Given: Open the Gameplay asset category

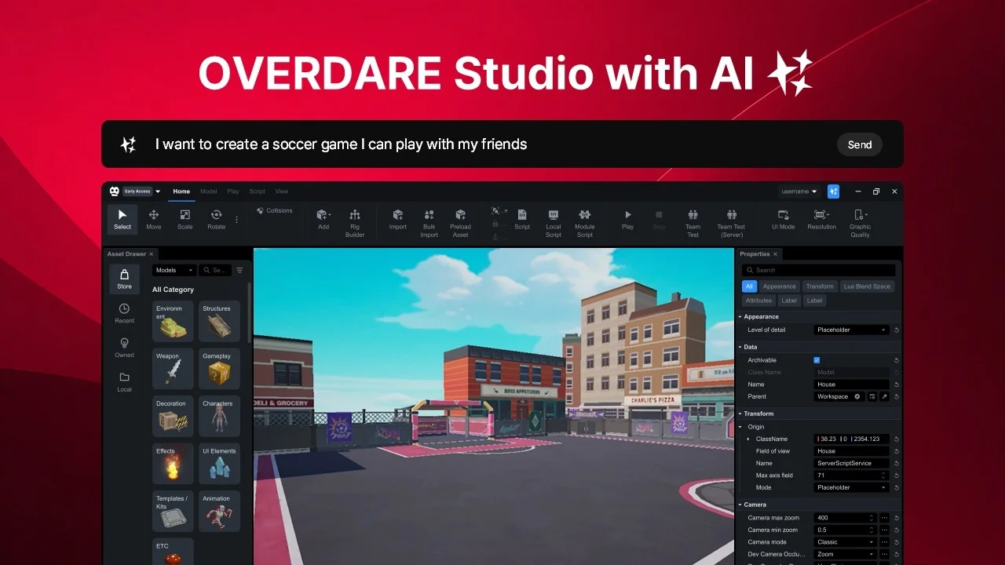Looking at the screenshot, I should (x=219, y=369).
